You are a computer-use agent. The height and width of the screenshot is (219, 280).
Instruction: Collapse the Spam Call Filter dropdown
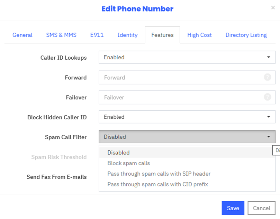[187, 137]
